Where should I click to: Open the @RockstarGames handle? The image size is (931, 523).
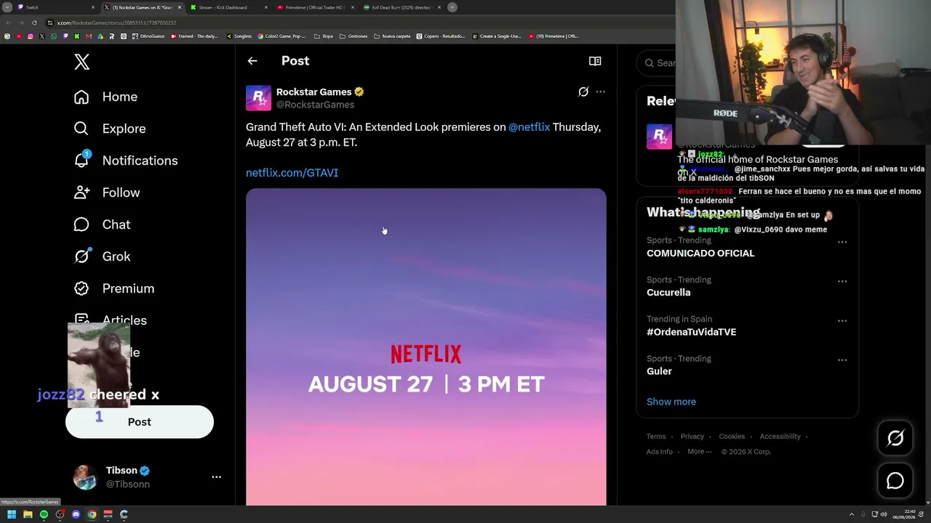click(x=315, y=105)
